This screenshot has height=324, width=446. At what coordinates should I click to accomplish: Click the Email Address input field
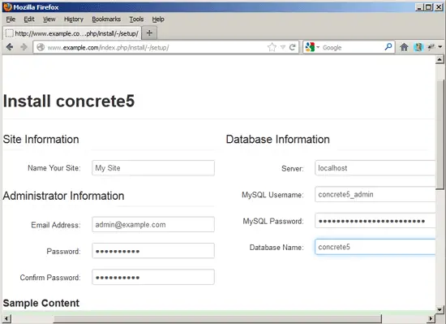click(x=153, y=224)
